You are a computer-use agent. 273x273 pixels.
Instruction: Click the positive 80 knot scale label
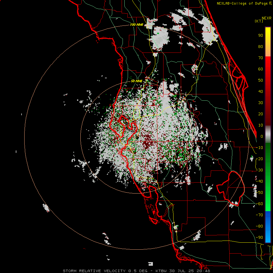pyautogui.click(x=261, y=47)
